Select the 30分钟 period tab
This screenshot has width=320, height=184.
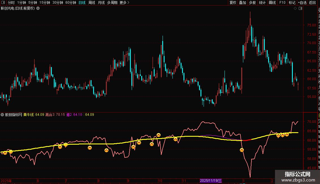58,3
